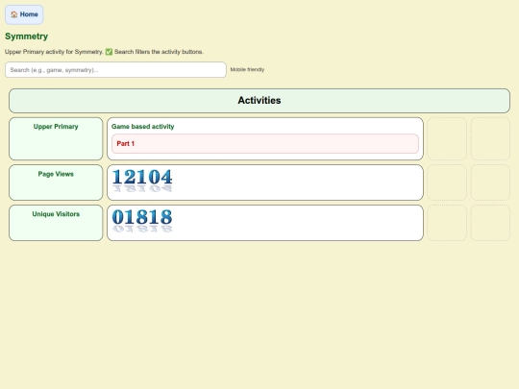Open the Part 1 activity
This screenshot has width=519, height=389.
click(265, 143)
